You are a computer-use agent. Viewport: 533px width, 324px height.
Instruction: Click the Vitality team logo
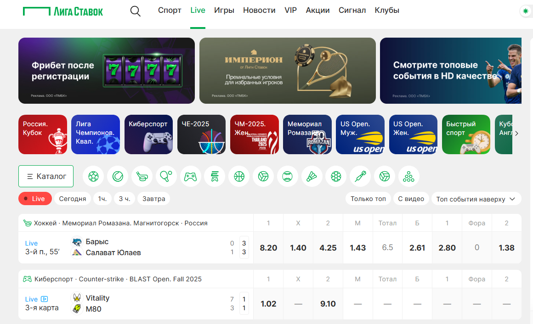tap(77, 298)
